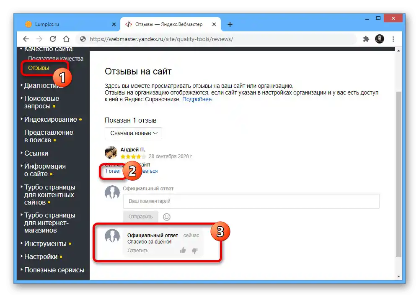Close the Lumpics.ru tab
Viewport: 419px width, 297px height.
(x=114, y=24)
